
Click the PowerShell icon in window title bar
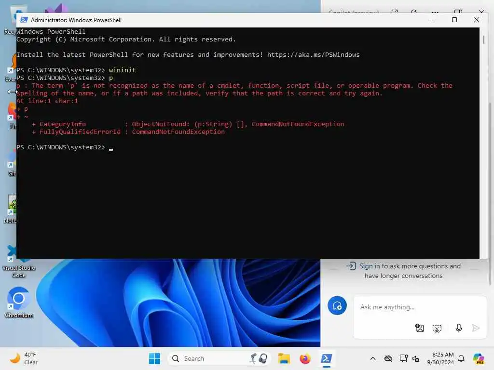tap(24, 20)
